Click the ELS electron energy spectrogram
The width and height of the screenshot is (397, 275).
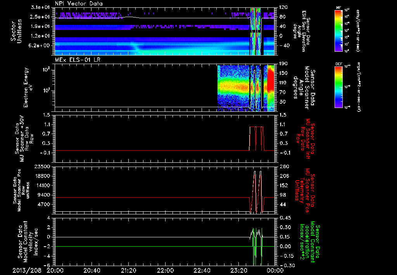tap(245, 88)
